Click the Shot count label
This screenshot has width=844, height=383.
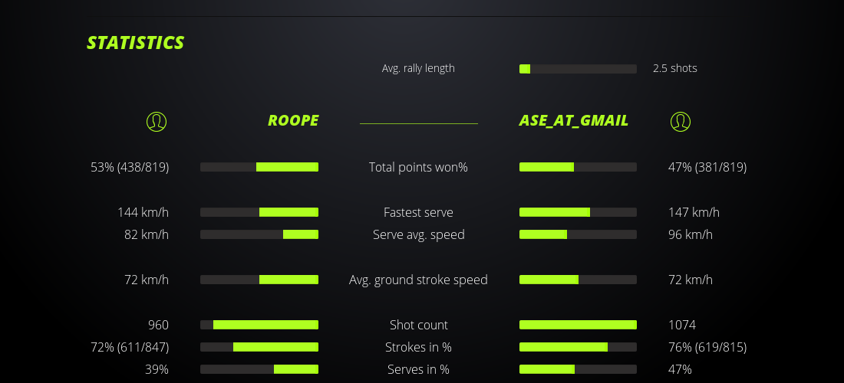click(x=418, y=325)
